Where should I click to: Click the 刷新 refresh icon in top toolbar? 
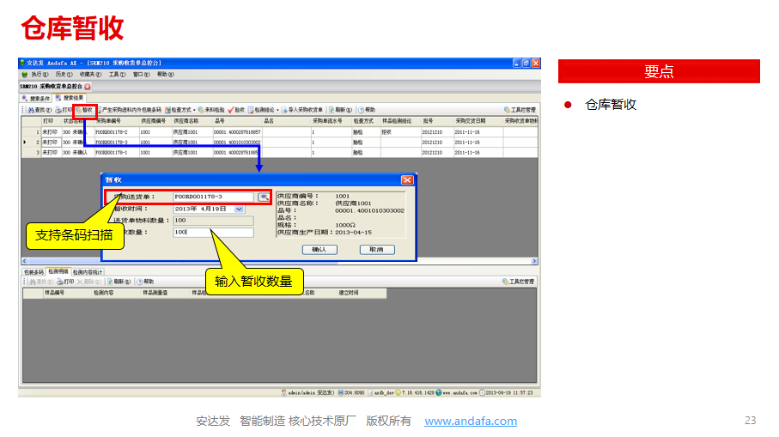[339, 110]
